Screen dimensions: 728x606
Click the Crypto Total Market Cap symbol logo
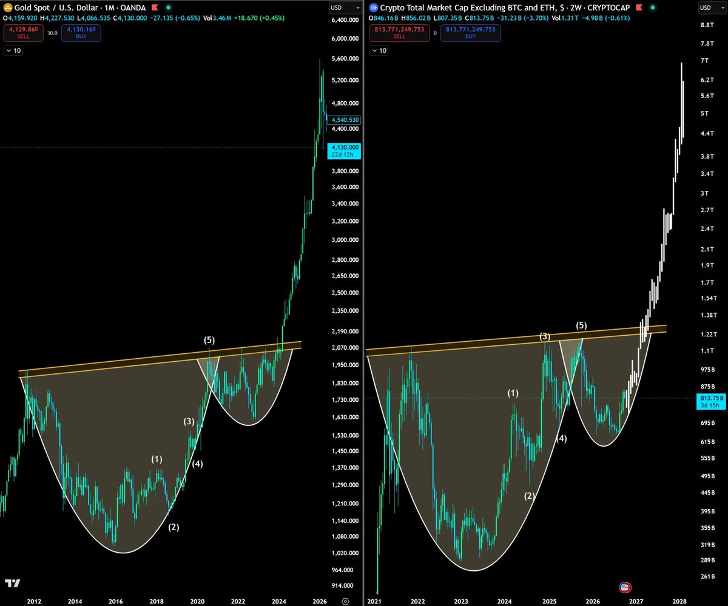tap(374, 8)
